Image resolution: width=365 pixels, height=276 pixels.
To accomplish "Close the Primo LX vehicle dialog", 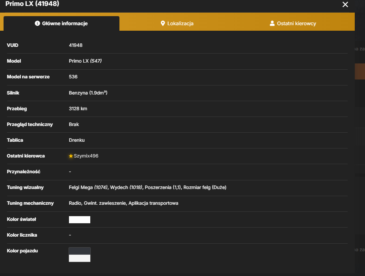I will pos(345,4).
